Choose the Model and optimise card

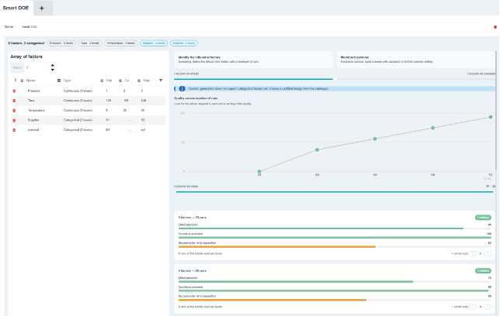pyautogui.click(x=416, y=60)
